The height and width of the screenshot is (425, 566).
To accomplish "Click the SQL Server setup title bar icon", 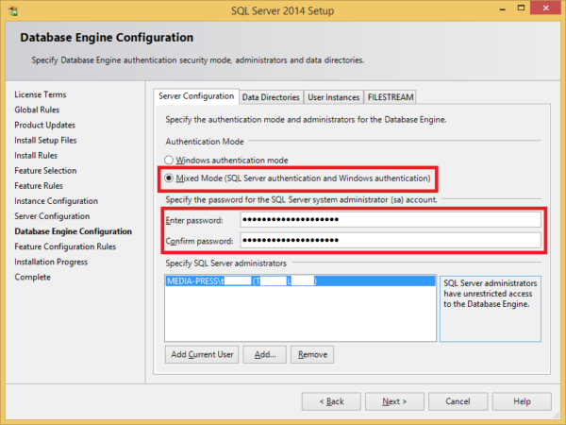I will click(13, 10).
